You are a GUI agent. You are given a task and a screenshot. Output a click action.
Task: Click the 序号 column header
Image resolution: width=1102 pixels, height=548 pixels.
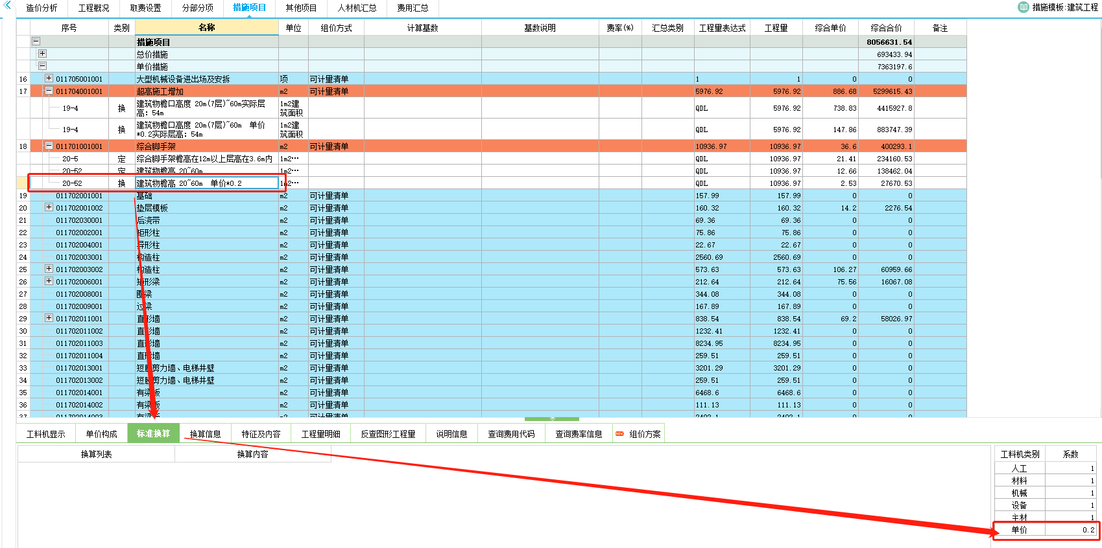pyautogui.click(x=69, y=28)
